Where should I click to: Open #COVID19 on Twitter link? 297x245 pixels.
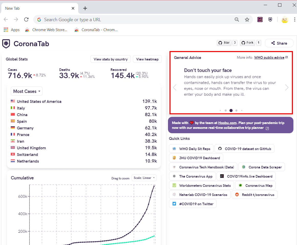pyautogui.click(x=193, y=204)
